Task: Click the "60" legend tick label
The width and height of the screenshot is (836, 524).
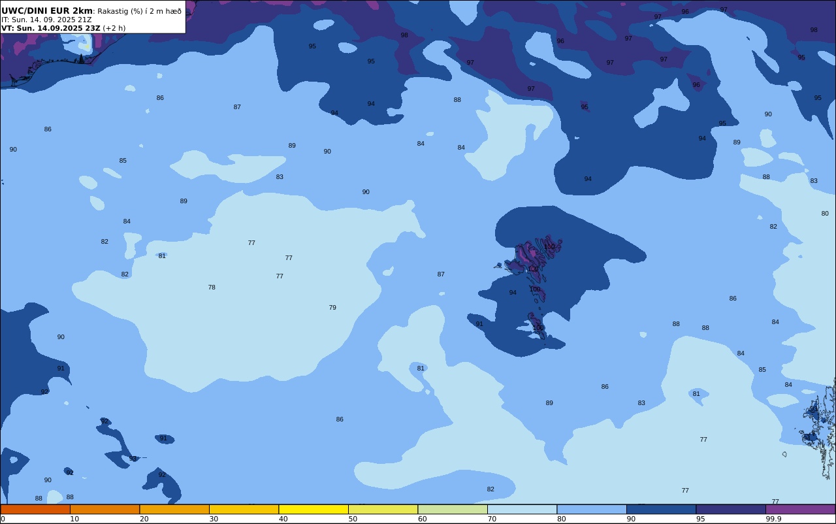Action: point(423,519)
